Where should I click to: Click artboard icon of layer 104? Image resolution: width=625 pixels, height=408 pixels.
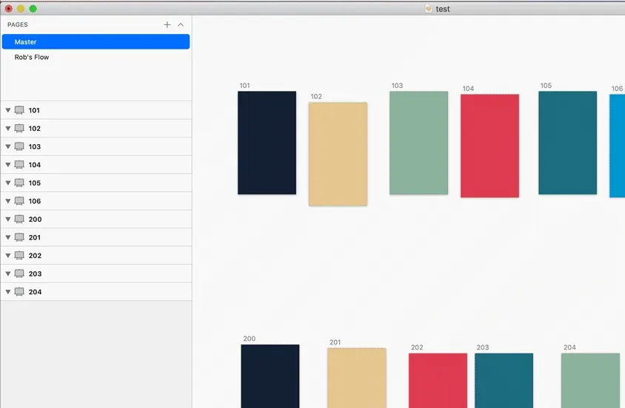(x=19, y=165)
